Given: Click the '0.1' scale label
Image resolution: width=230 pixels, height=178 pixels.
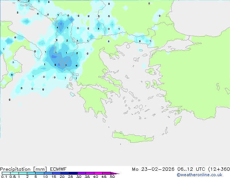Looking at the screenshot, I should coord(4,177).
